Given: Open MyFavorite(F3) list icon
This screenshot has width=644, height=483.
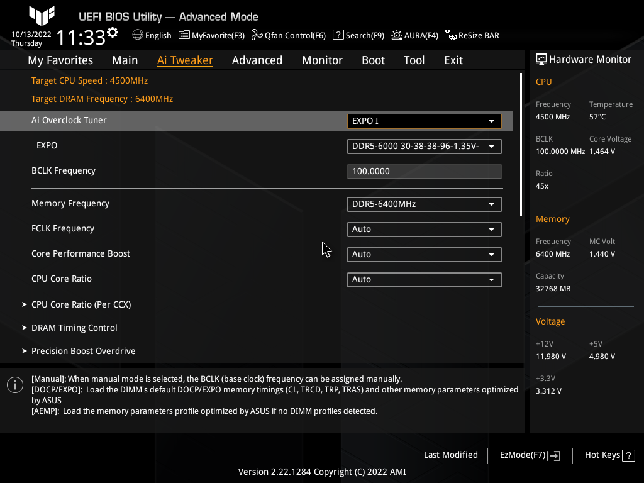Looking at the screenshot, I should tap(184, 35).
